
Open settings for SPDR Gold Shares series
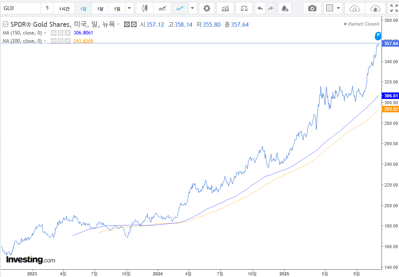coord(134,24)
